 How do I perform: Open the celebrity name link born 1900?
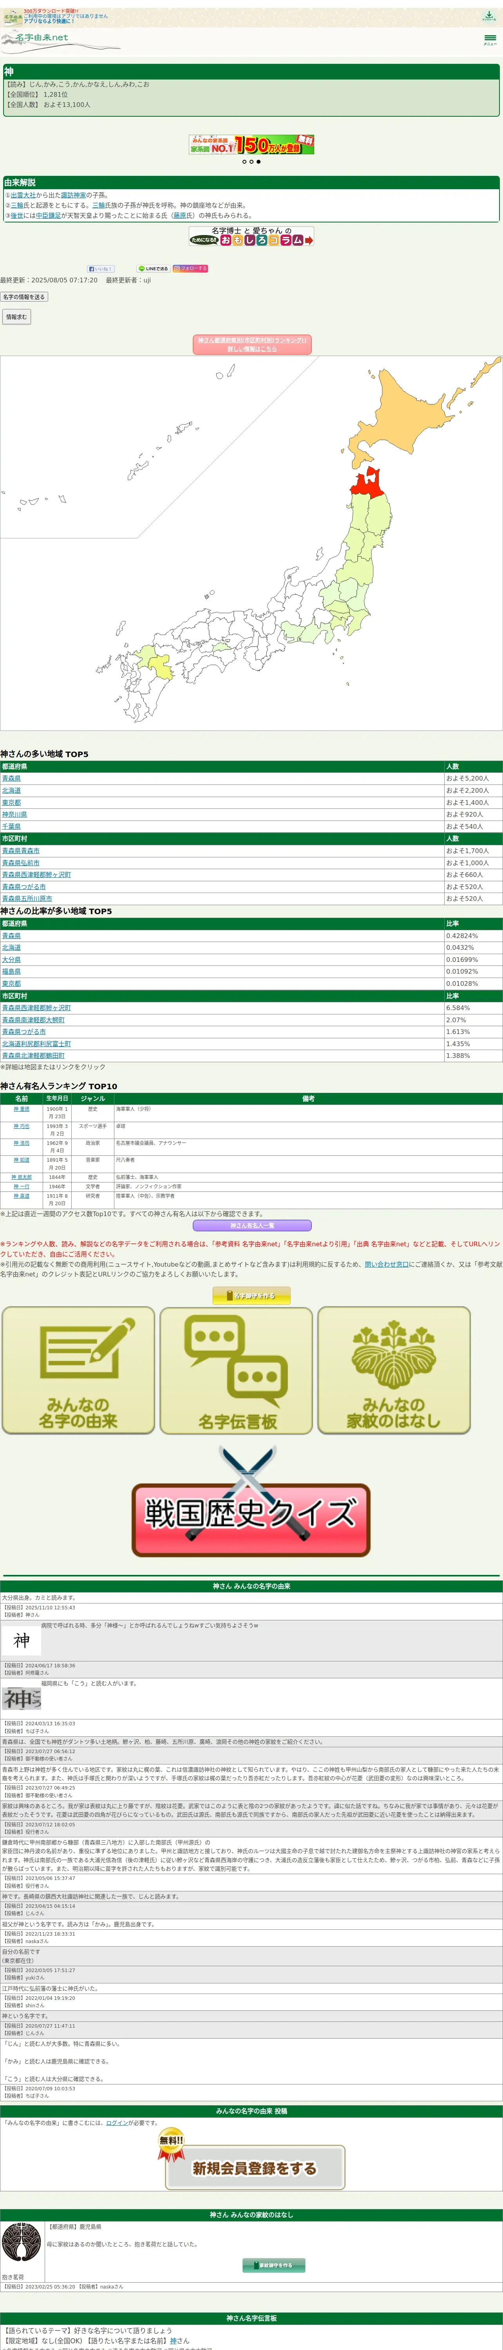click(21, 1109)
